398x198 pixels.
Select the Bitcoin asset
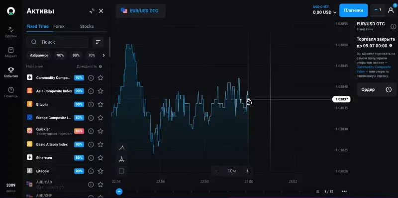tap(65, 104)
